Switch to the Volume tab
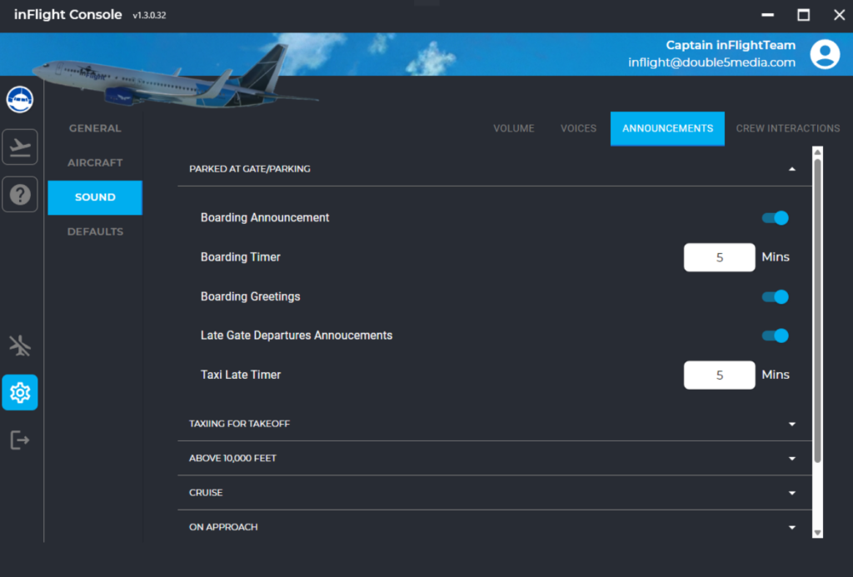Screen dimensions: 853x577 click(513, 129)
